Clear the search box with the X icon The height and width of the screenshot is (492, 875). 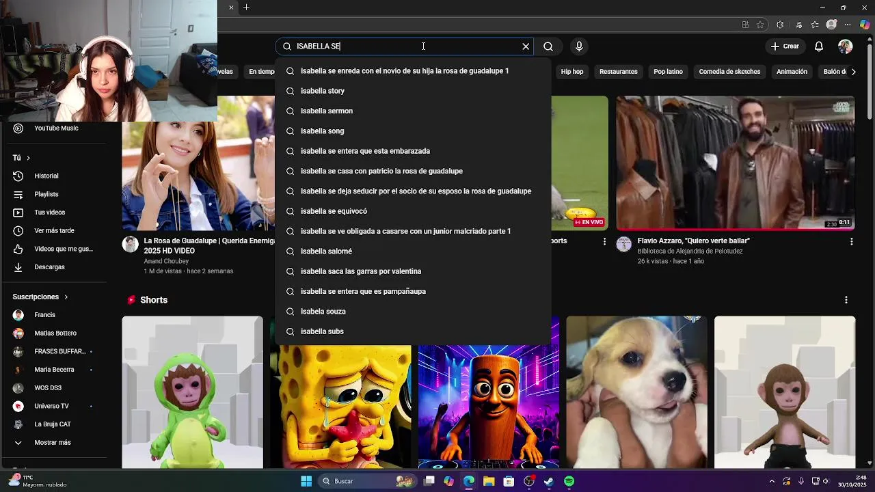point(526,46)
